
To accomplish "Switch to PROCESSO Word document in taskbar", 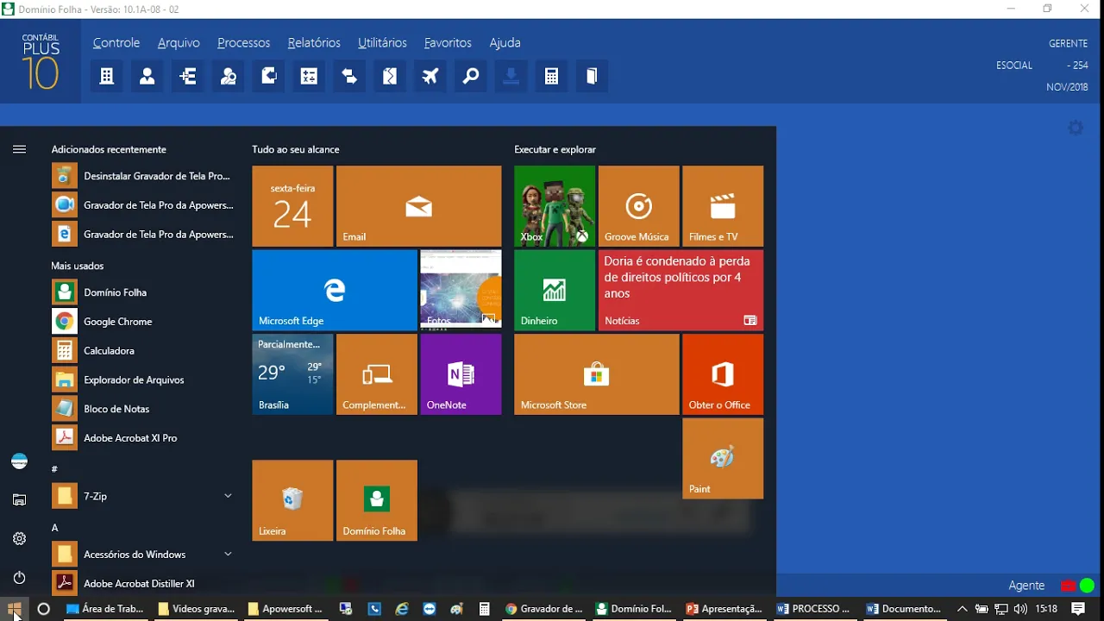I will (814, 609).
